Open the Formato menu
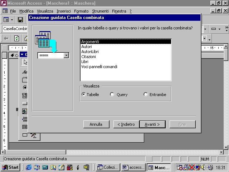 pos(81,11)
